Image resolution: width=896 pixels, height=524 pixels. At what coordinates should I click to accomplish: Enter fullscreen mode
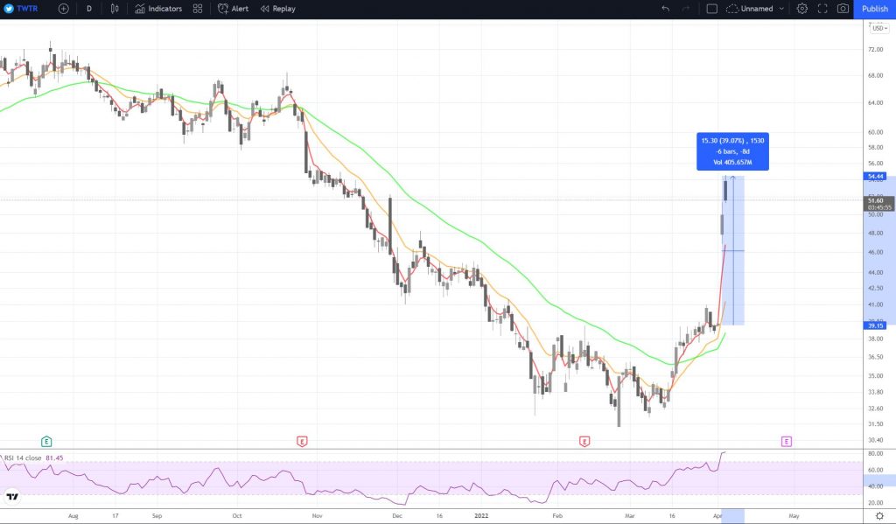coord(822,9)
